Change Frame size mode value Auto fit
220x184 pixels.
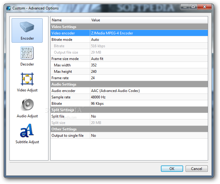(149, 59)
